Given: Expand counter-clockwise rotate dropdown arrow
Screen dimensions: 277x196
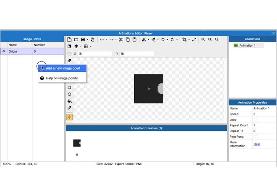Looking at the screenshot, I should tap(167, 39).
